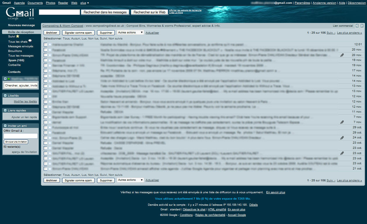Expand the chat panel with the plus icon
This screenshot has width=367, height=224.
(5, 79)
